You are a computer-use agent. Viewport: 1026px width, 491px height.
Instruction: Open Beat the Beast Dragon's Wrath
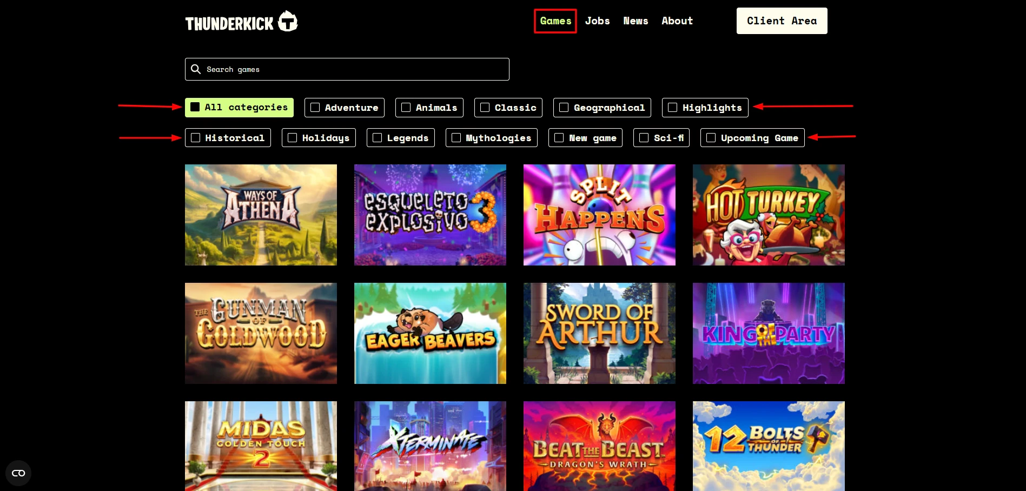point(599,446)
